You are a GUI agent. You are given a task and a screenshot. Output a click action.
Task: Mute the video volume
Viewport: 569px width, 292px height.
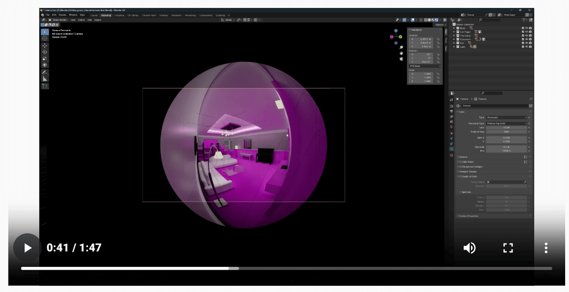coord(469,248)
